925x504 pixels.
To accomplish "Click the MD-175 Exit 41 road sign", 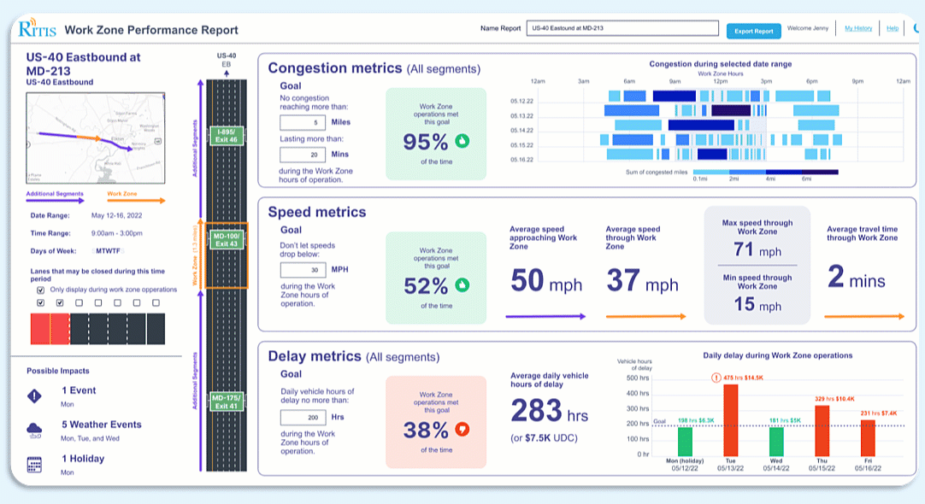I will tap(227, 402).
